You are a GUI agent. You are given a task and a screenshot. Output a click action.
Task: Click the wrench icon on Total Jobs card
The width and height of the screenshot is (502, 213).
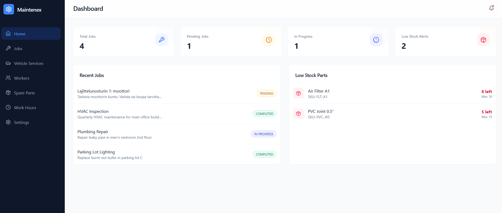click(161, 40)
